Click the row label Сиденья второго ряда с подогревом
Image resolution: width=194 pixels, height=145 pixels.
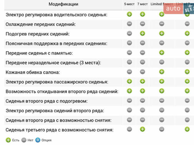tap(46, 101)
